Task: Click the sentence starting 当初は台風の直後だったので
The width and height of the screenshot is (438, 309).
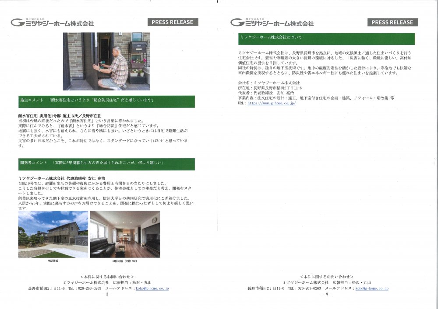Action: pyautogui.click(x=81, y=121)
